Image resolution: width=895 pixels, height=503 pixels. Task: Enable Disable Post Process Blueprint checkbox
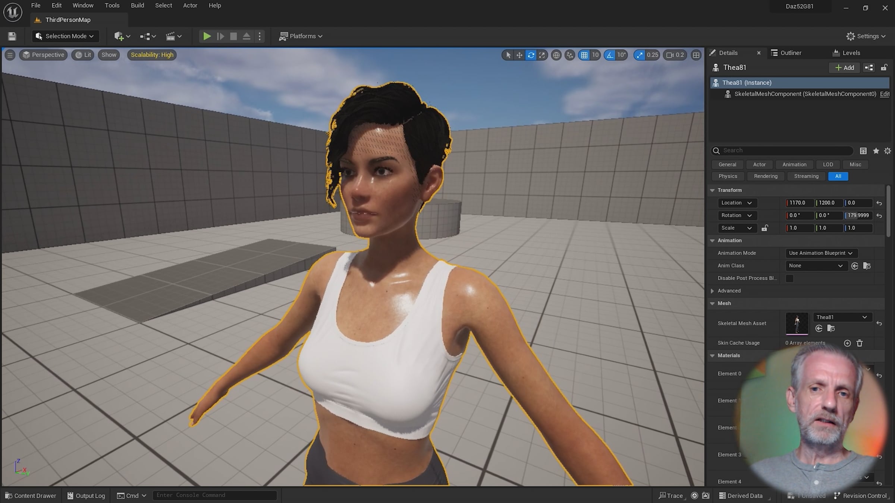(x=789, y=278)
